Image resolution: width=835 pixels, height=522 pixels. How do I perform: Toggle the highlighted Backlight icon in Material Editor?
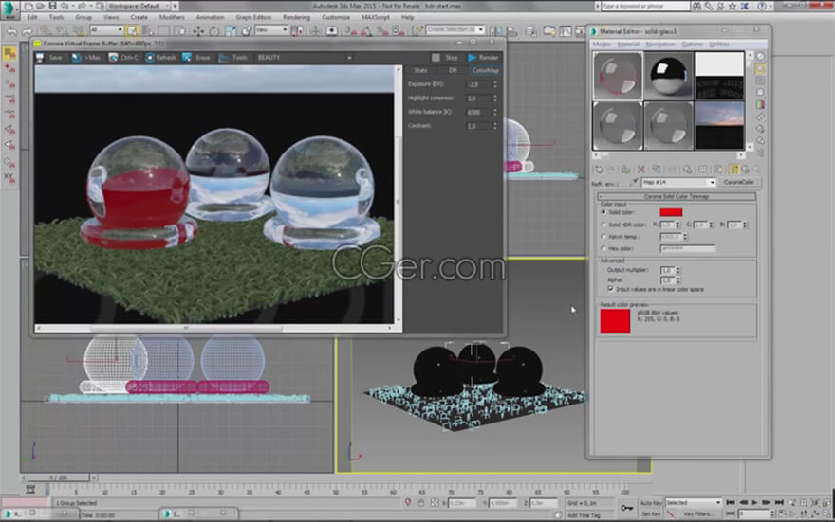tap(760, 68)
